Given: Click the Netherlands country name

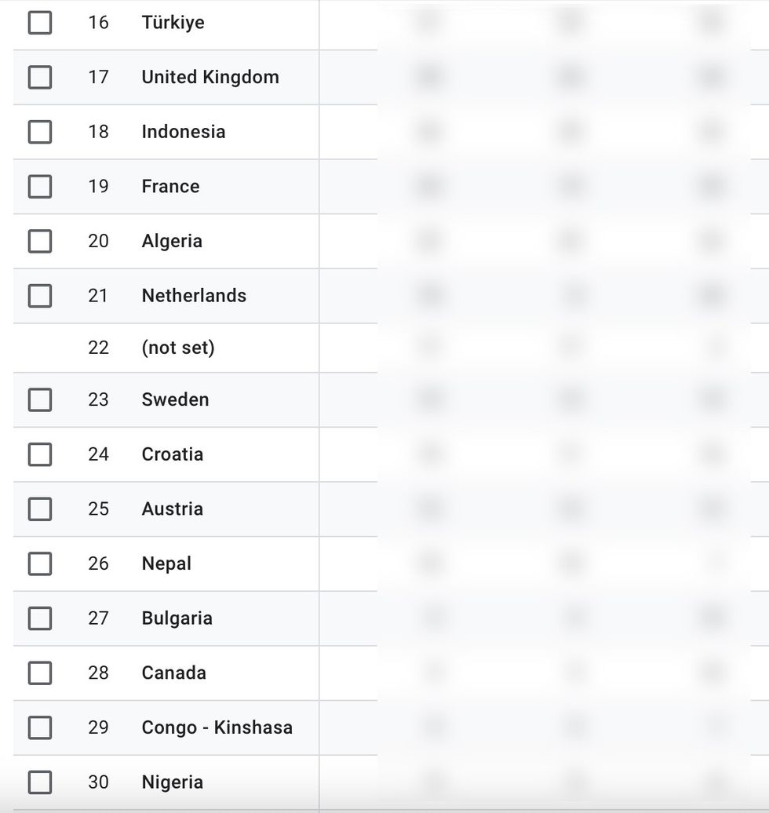Looking at the screenshot, I should coord(194,296).
